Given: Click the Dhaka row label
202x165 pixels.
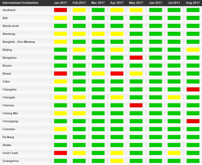Looking at the screenshot, I should point(7,145).
